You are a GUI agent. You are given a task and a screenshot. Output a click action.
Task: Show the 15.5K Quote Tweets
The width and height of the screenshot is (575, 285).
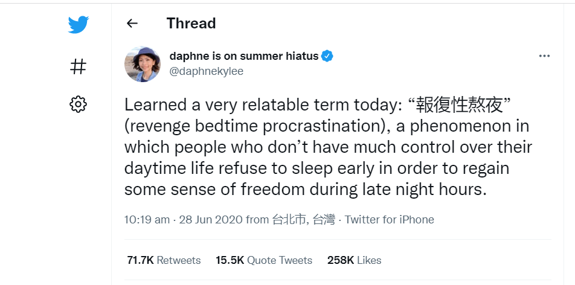(x=264, y=260)
